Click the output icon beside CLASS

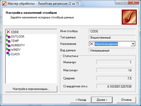8,54
